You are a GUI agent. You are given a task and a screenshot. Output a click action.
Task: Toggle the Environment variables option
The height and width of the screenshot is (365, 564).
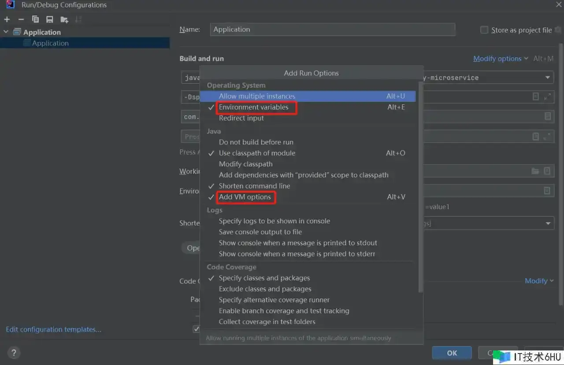click(x=253, y=107)
